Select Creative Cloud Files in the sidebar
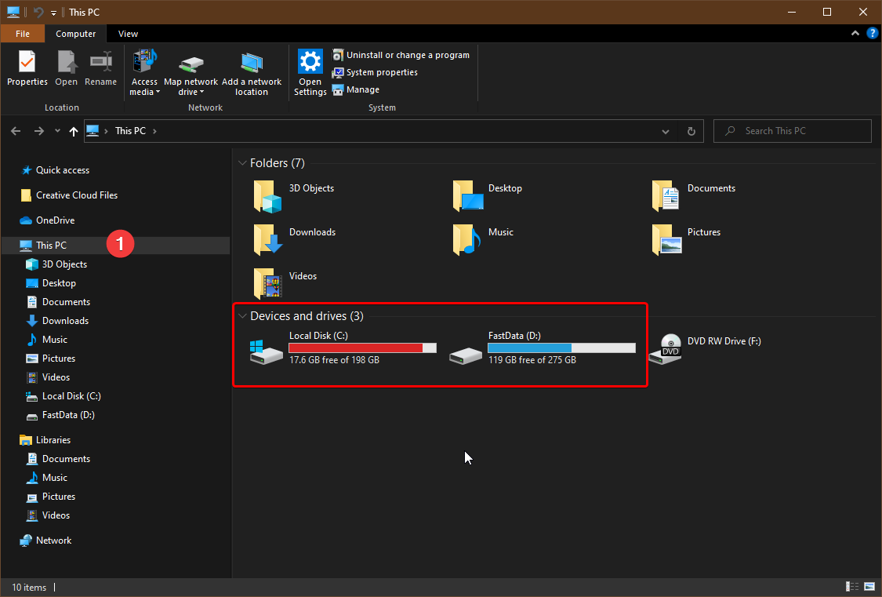The width and height of the screenshot is (882, 597). point(69,195)
